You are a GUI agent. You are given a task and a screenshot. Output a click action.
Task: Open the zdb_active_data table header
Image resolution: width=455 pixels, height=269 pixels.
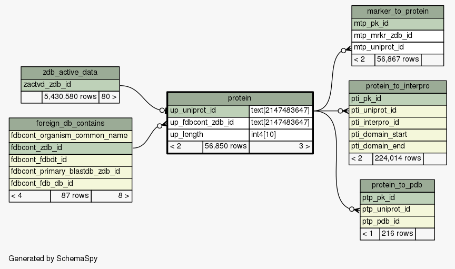click(70, 73)
